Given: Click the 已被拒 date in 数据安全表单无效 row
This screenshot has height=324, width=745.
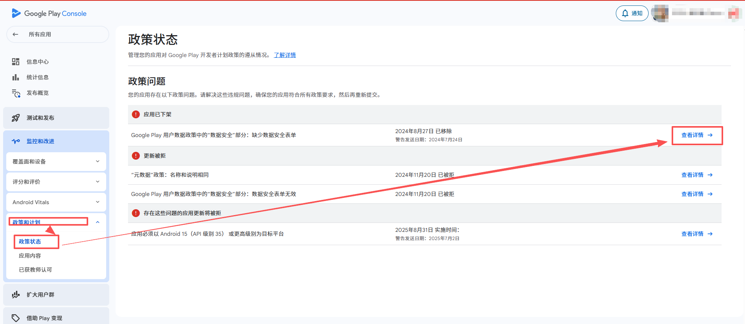Looking at the screenshot, I should tap(425, 194).
